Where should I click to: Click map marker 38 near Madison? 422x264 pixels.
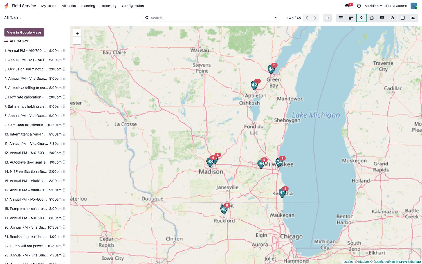(210, 162)
